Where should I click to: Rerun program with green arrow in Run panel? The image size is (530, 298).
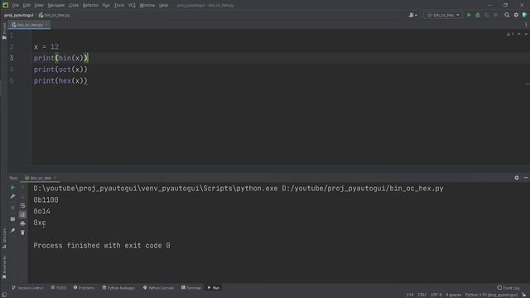pyautogui.click(x=12, y=188)
